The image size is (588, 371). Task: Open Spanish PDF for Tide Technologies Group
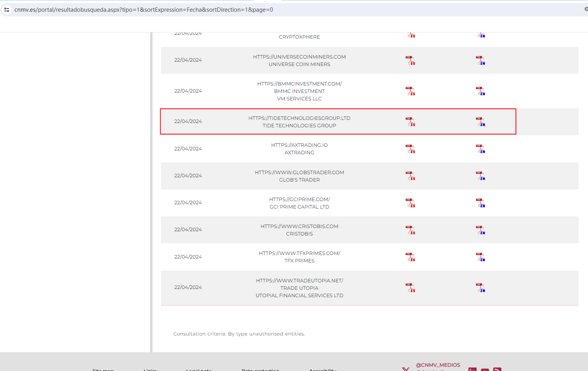tap(410, 122)
